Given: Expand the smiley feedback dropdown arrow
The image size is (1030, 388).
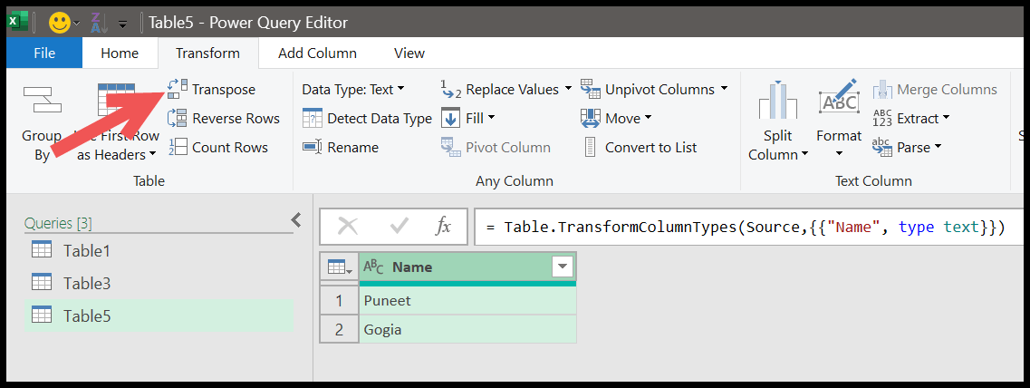Looking at the screenshot, I should pyautogui.click(x=77, y=24).
